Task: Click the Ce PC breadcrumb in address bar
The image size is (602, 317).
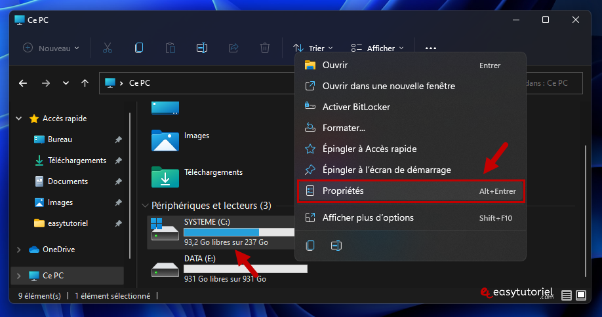Action: pos(140,83)
